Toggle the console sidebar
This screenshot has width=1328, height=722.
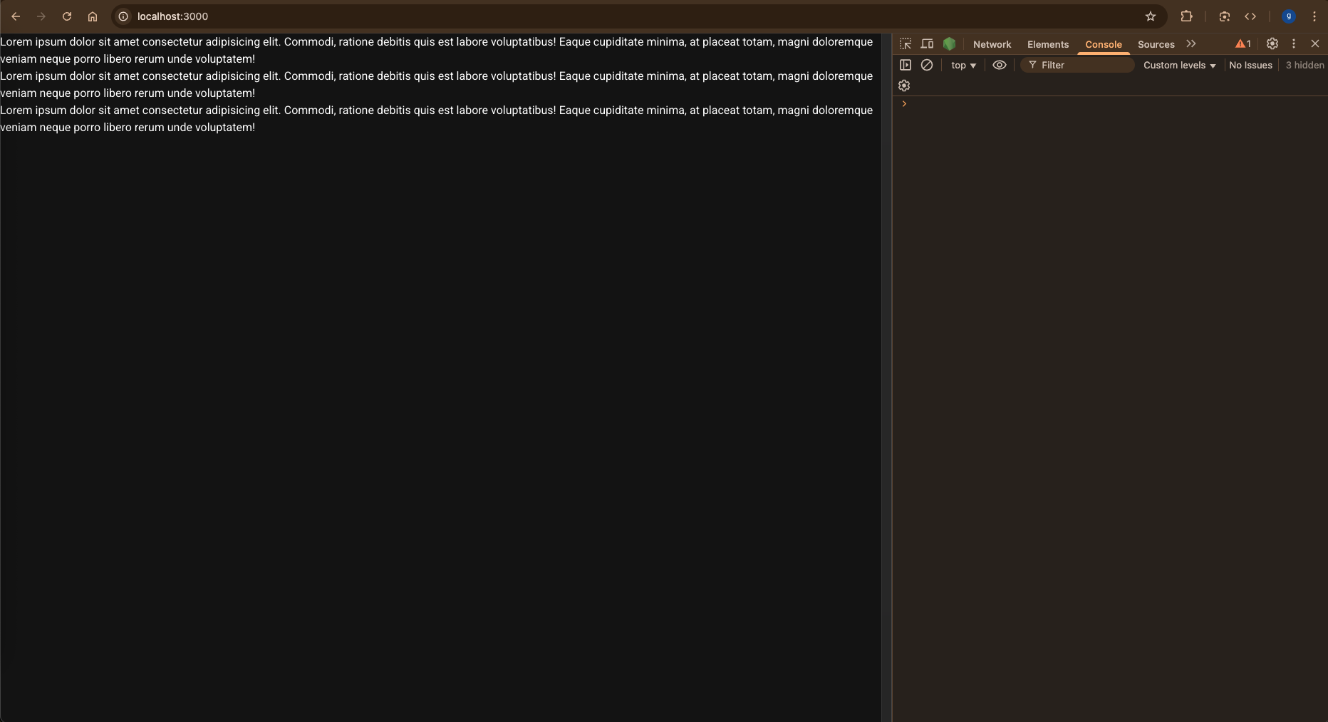[x=906, y=65]
